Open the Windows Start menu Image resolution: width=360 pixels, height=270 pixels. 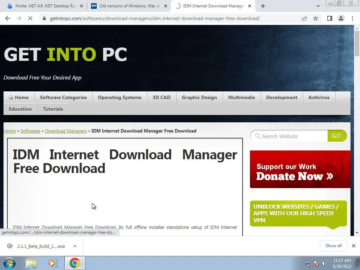point(9,263)
